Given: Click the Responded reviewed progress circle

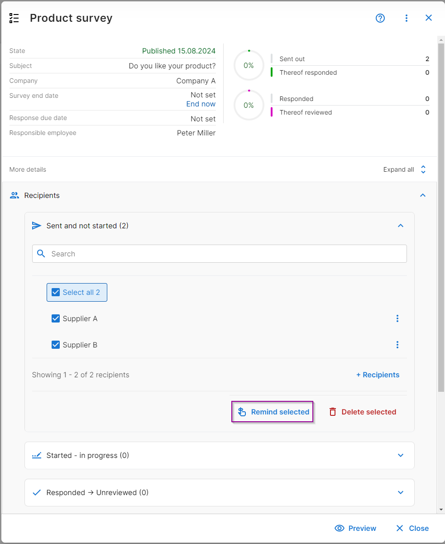Looking at the screenshot, I should (249, 105).
